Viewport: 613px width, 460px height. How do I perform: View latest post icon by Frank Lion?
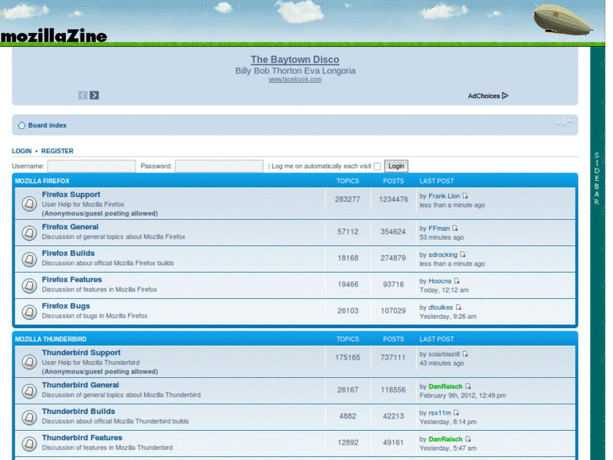(x=465, y=195)
